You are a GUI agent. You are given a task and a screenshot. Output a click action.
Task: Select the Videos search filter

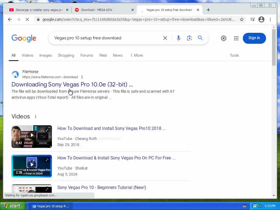coord(27,55)
